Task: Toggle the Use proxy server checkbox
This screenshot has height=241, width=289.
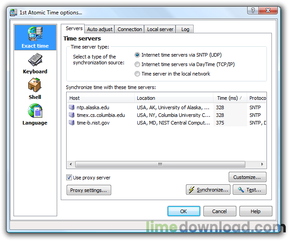Action: [69, 178]
